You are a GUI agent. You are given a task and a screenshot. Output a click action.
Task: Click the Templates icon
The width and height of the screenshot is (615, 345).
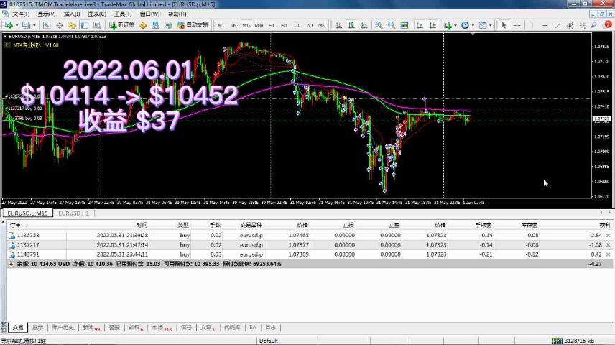483,25
